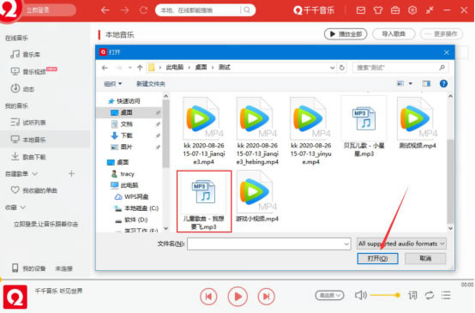
Task: Show lyrics with the 词 icon
Action: [x=412, y=295]
